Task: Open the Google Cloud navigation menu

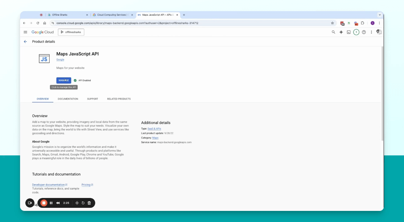Action: [25, 32]
